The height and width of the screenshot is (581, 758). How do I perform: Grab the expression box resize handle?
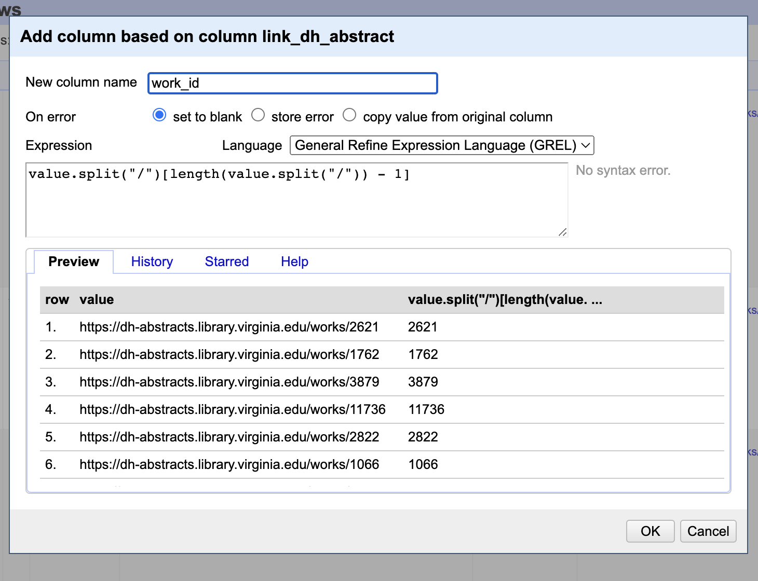563,232
